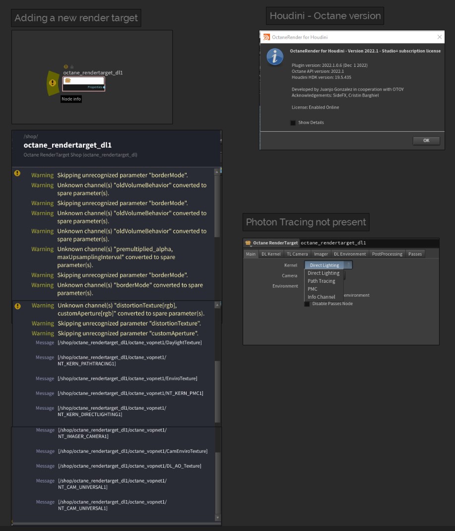Click the blue info icon in Octane dialog
The height and width of the screenshot is (531, 455).
pos(275,56)
